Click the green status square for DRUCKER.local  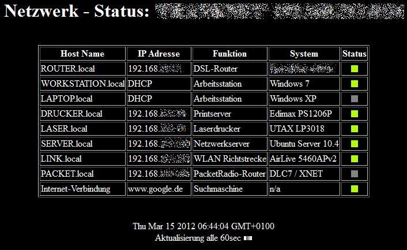pyautogui.click(x=355, y=114)
